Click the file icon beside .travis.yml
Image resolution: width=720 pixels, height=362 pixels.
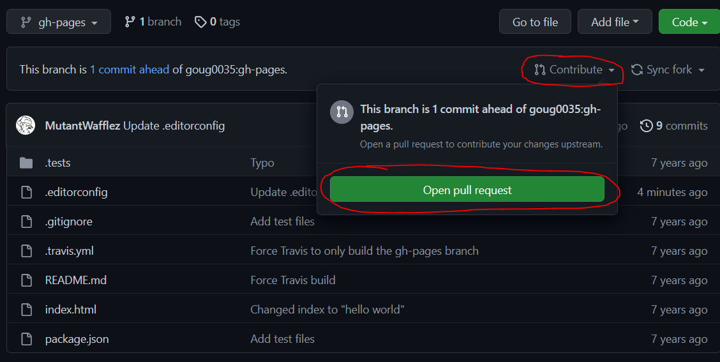pyautogui.click(x=26, y=251)
